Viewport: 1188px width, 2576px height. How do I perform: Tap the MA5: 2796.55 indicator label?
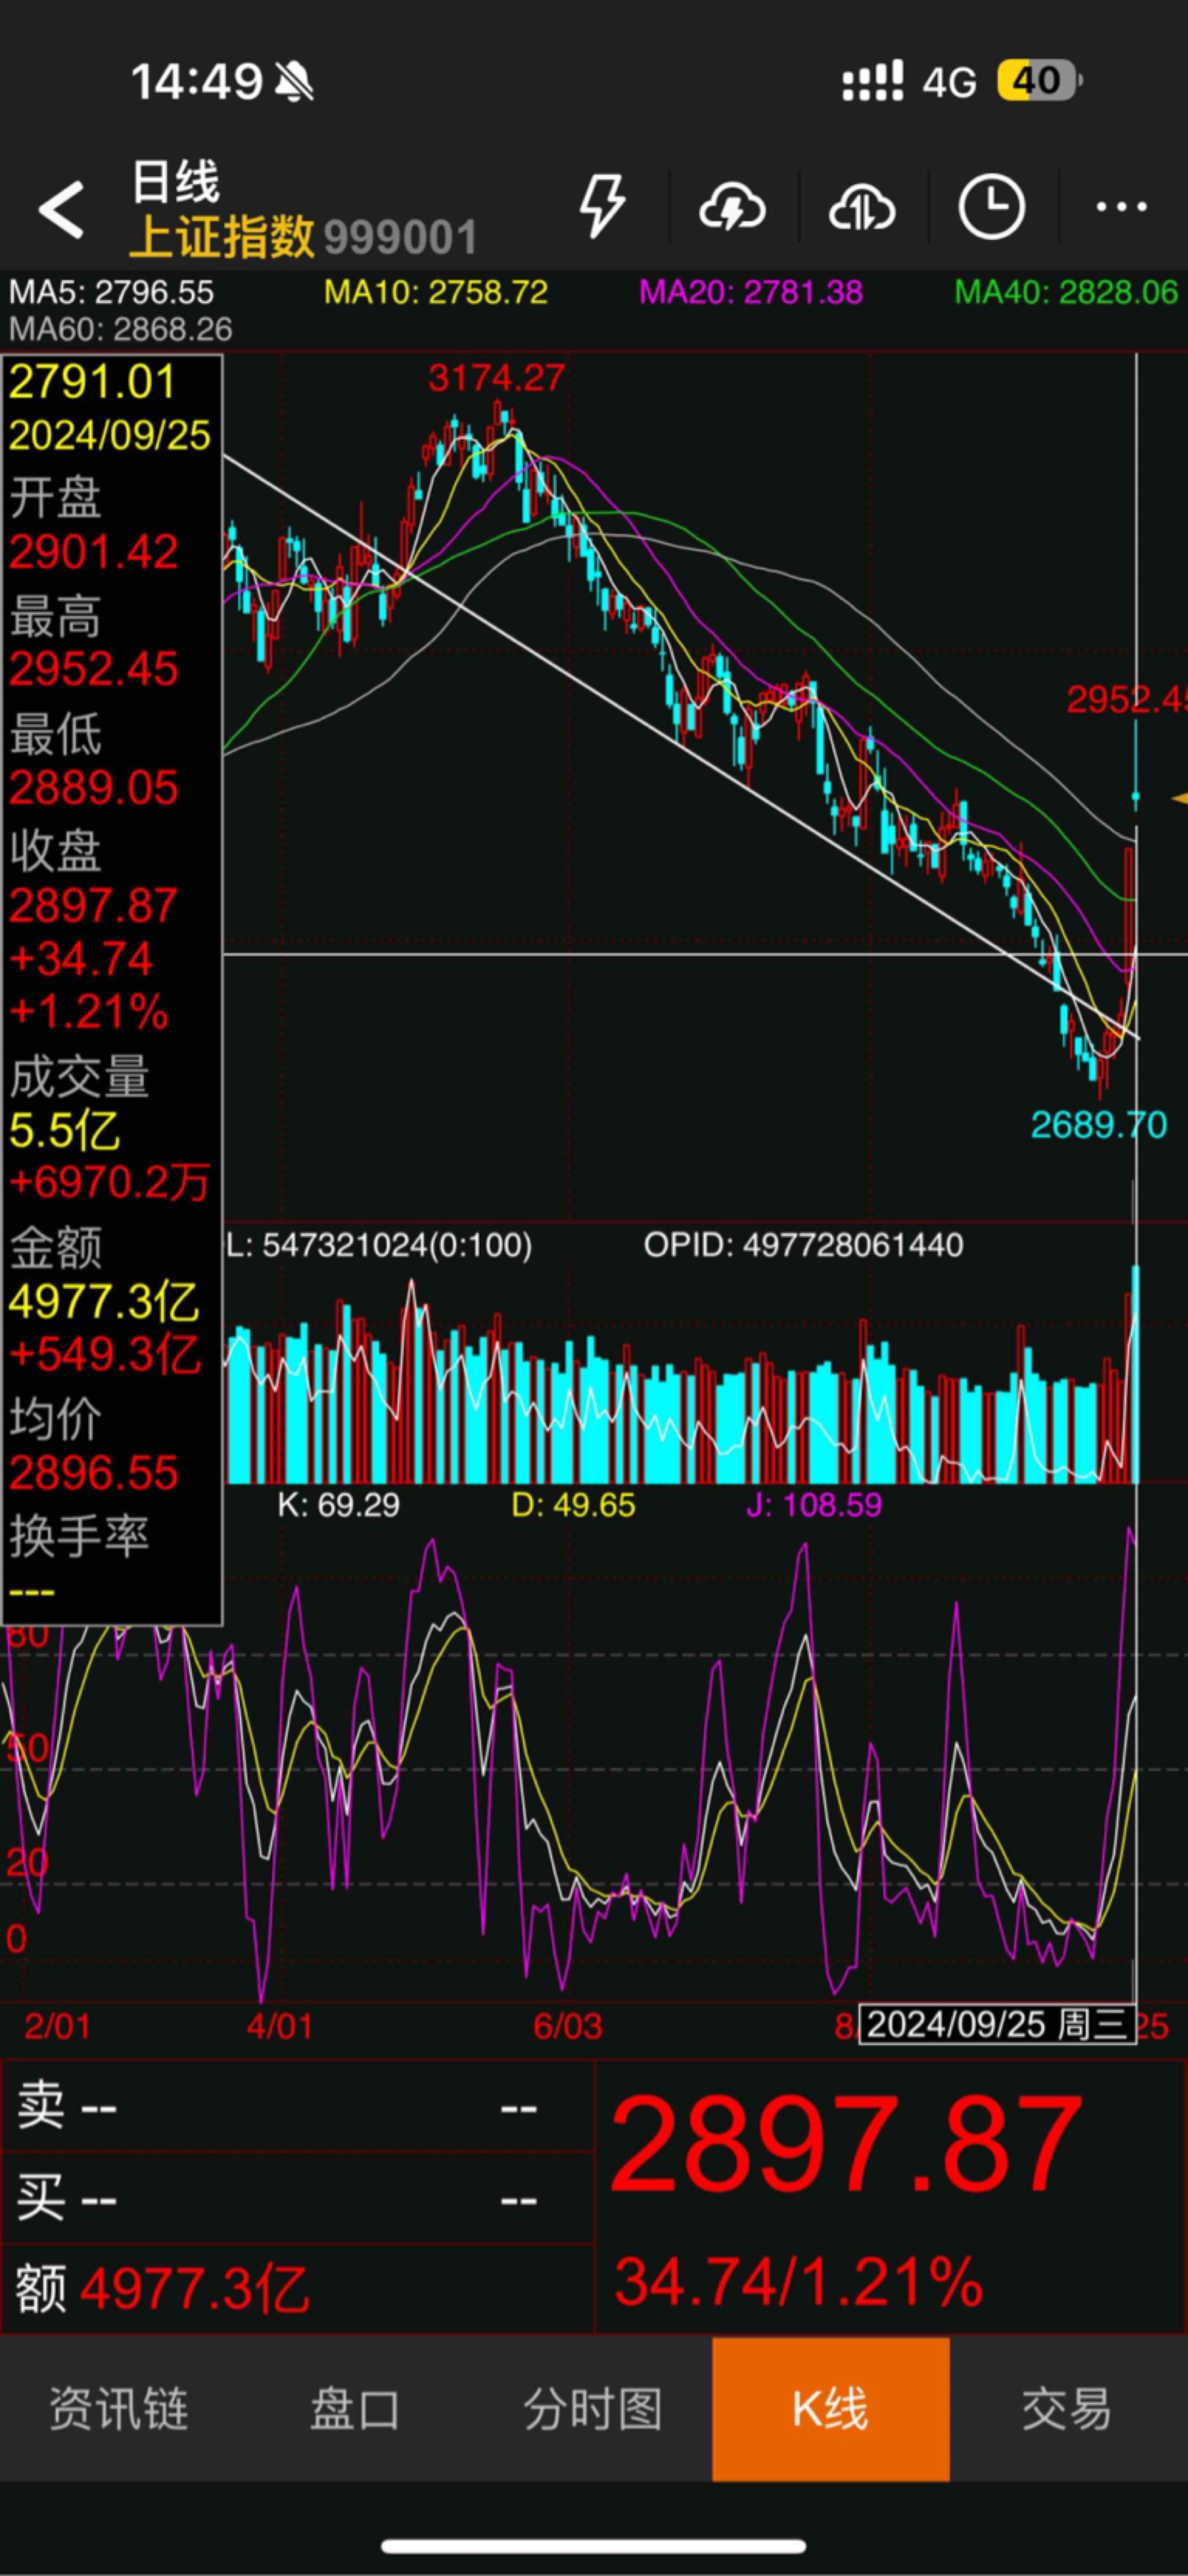pyautogui.click(x=111, y=292)
